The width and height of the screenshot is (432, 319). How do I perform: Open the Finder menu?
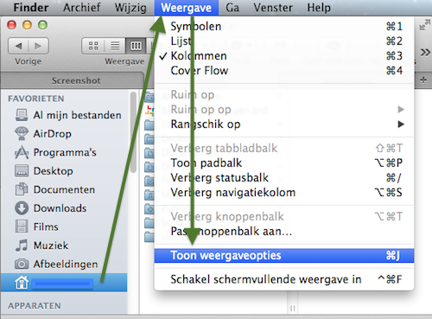[31, 8]
